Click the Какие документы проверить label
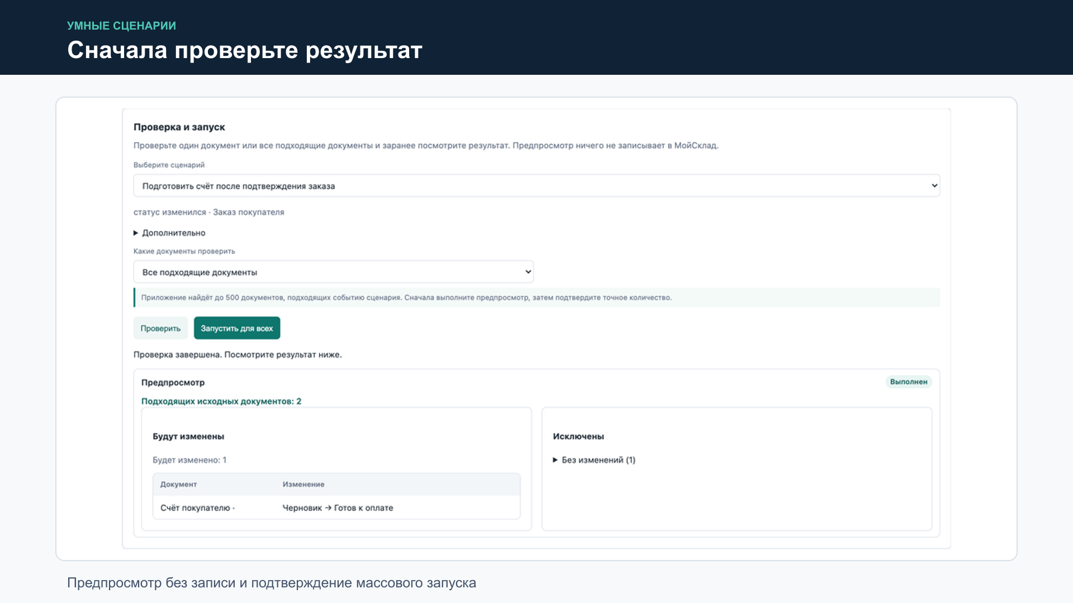 pyautogui.click(x=184, y=251)
